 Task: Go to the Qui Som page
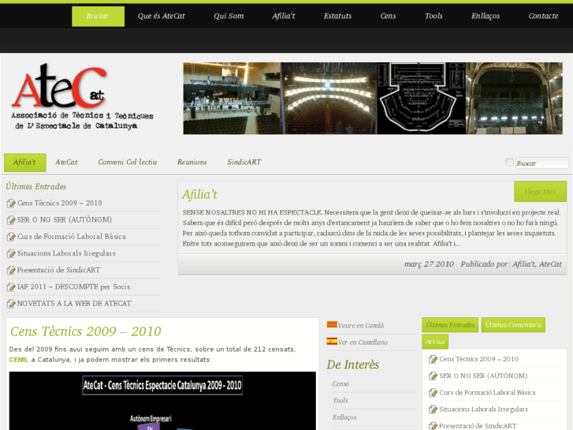click(229, 16)
